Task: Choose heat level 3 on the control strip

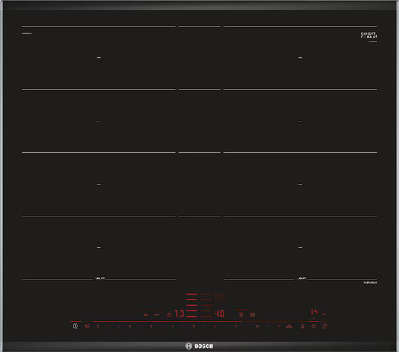Action: (151, 326)
